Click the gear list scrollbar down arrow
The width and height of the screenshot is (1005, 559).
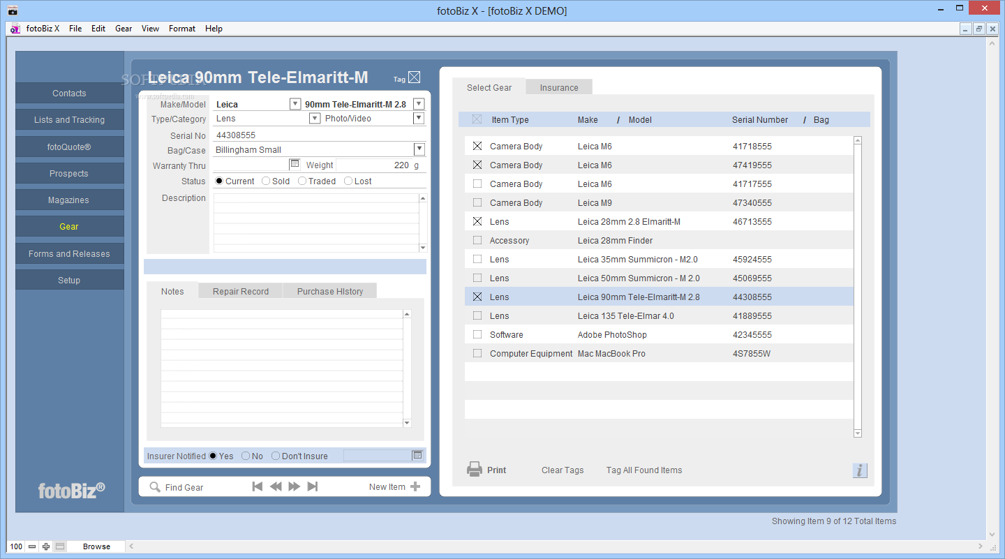point(858,433)
